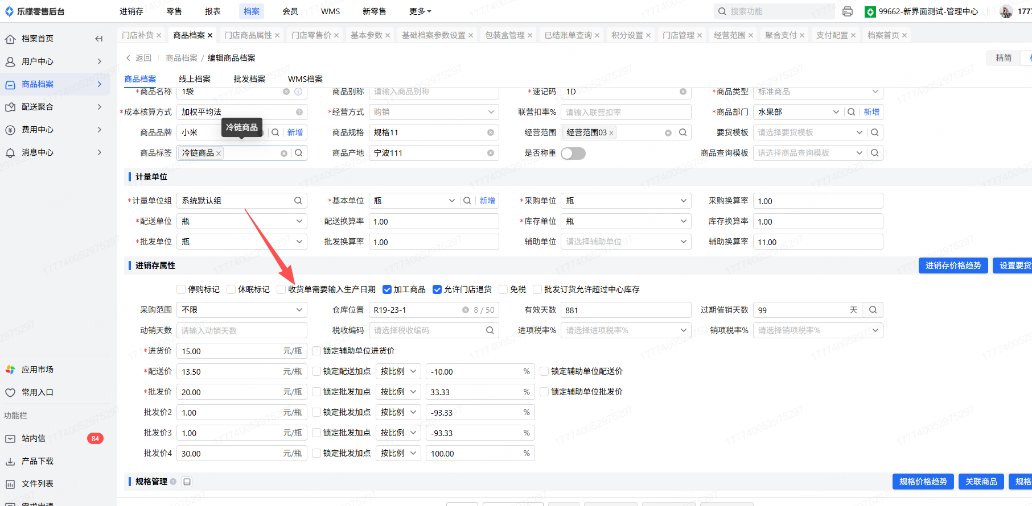This screenshot has width=1032, height=506.
Task: Check 锁定辅助单位进货价 checkbox
Action: coord(316,351)
